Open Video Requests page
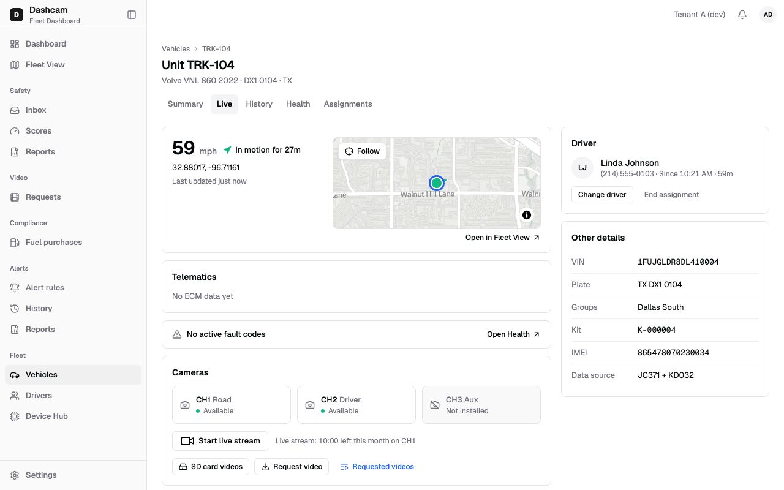784x490 pixels. pos(73,197)
